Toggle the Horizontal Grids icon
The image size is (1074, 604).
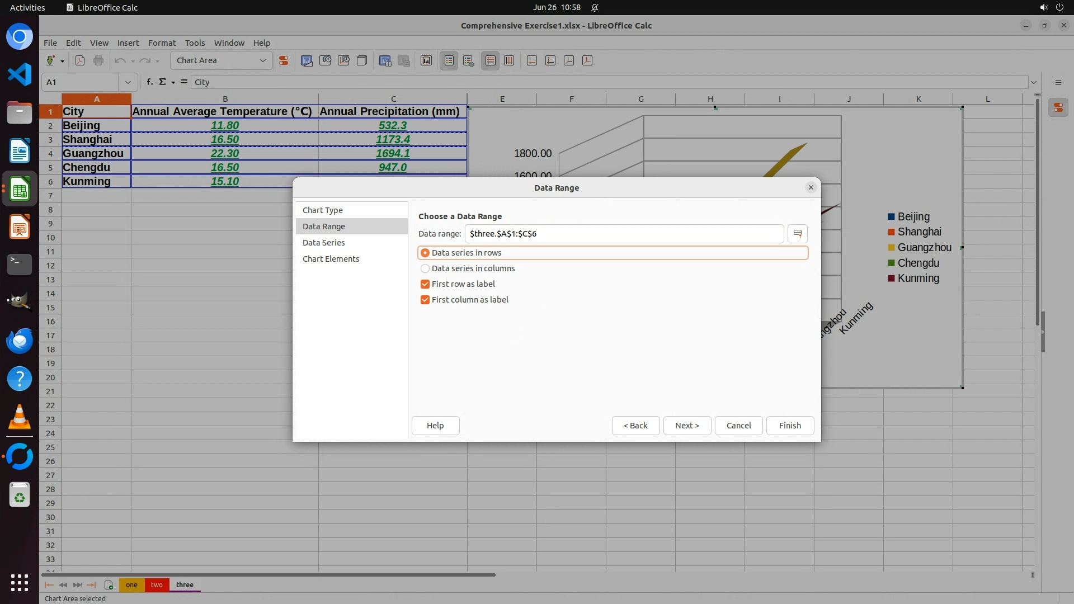(491, 60)
